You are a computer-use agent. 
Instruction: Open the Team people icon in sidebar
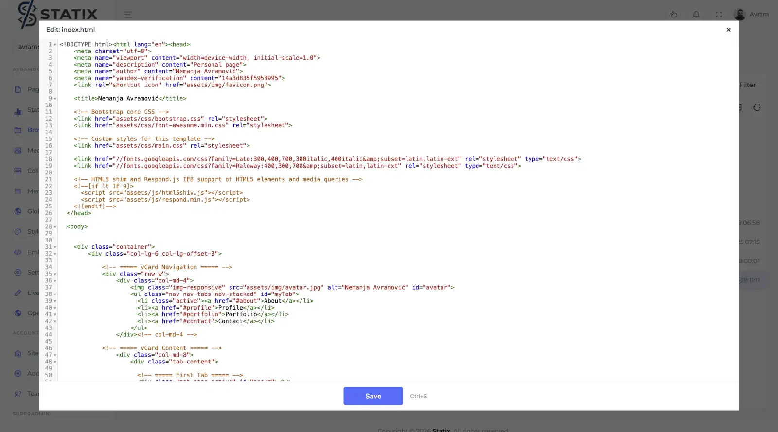tap(18, 394)
